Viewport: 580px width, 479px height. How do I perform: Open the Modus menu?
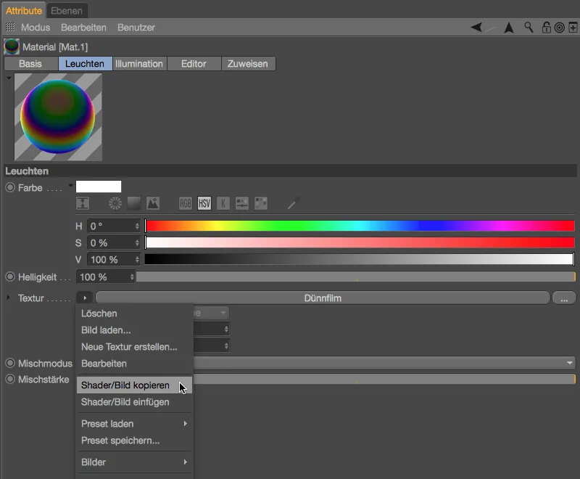pyautogui.click(x=36, y=28)
